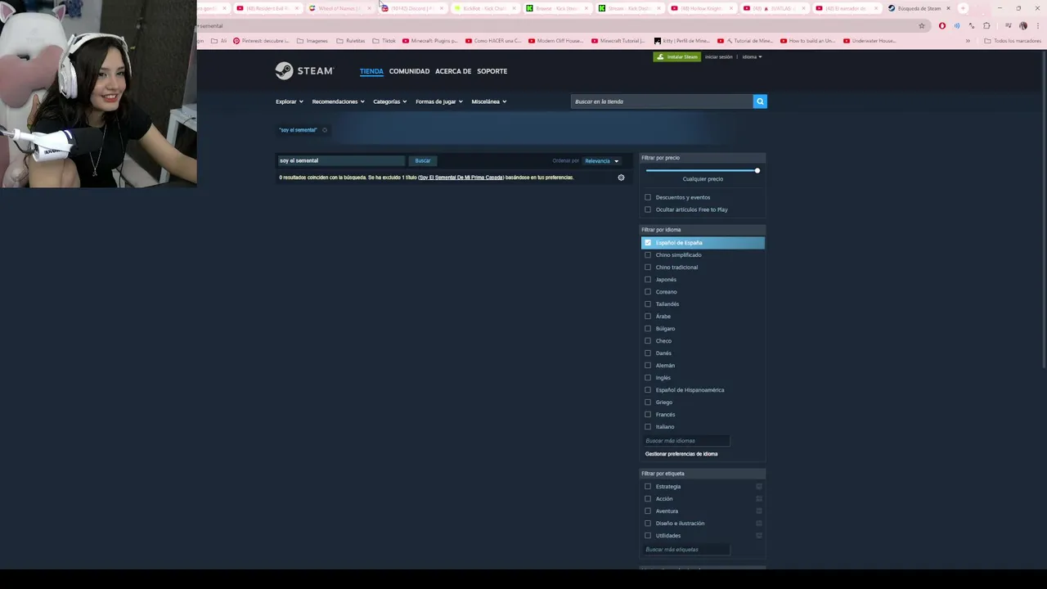Open the extensions puzzle-piece menu
This screenshot has width=1047, height=589.
click(x=986, y=26)
